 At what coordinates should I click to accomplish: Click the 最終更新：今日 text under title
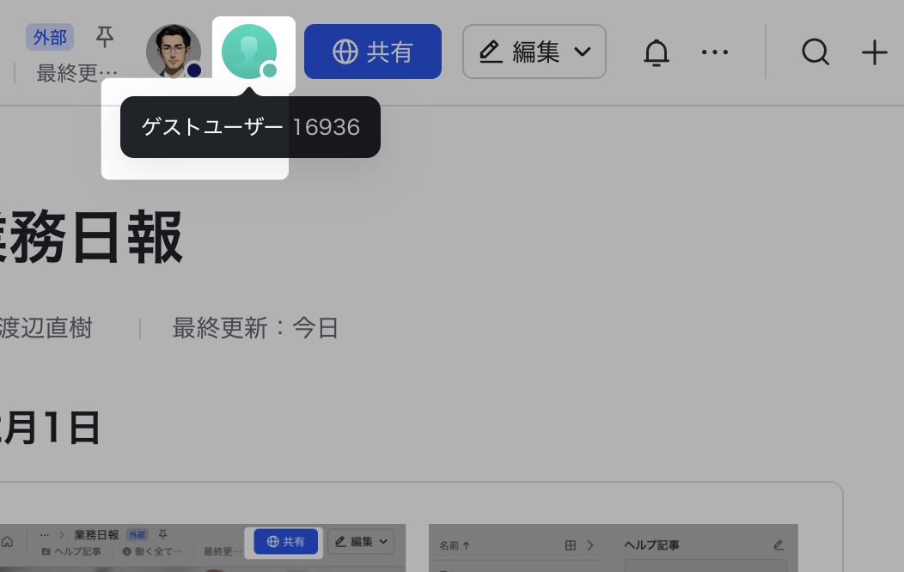click(255, 328)
